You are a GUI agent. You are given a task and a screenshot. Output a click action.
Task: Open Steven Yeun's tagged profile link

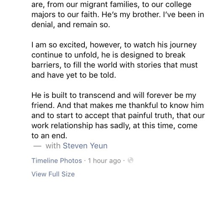pos(85,146)
